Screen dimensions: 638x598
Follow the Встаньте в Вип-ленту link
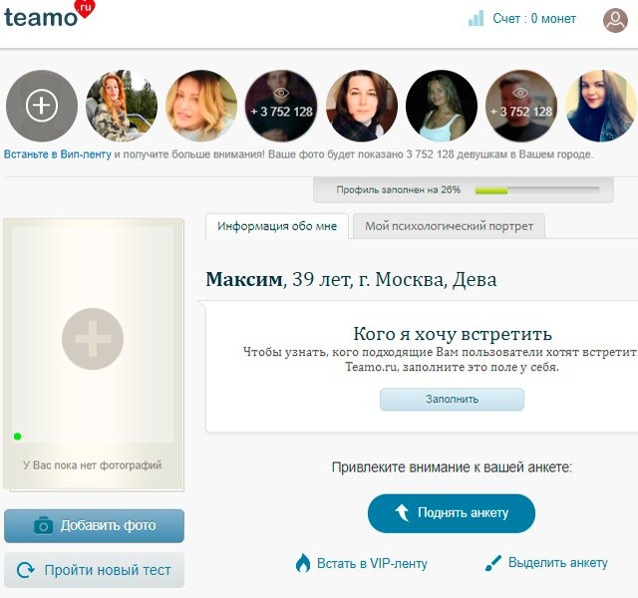coord(58,154)
